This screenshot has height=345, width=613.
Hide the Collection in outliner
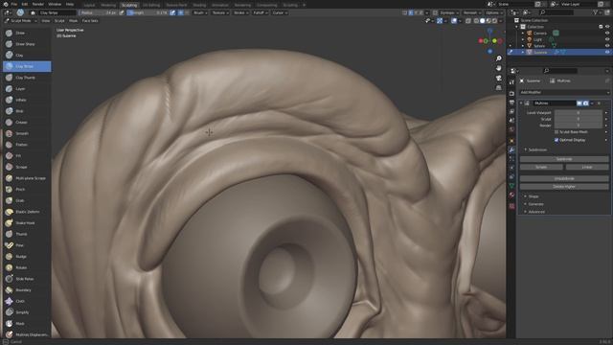point(607,27)
